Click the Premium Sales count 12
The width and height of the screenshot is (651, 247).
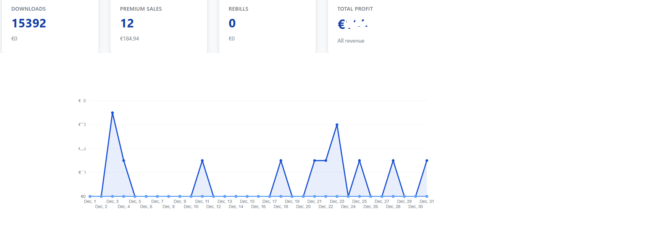pyautogui.click(x=127, y=23)
